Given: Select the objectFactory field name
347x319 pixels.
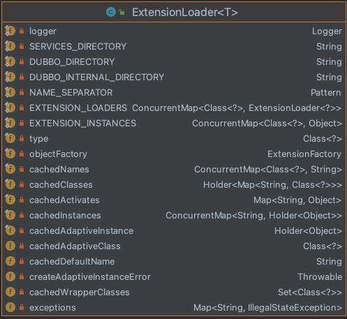Looking at the screenshot, I should coord(58,154).
